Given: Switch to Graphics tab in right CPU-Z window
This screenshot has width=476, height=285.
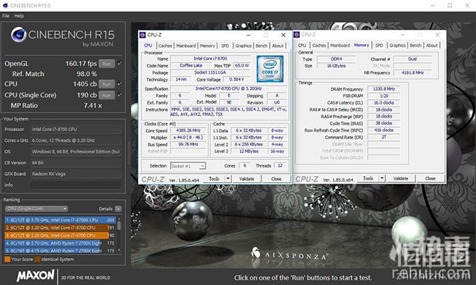Looking at the screenshot, I should [397, 45].
